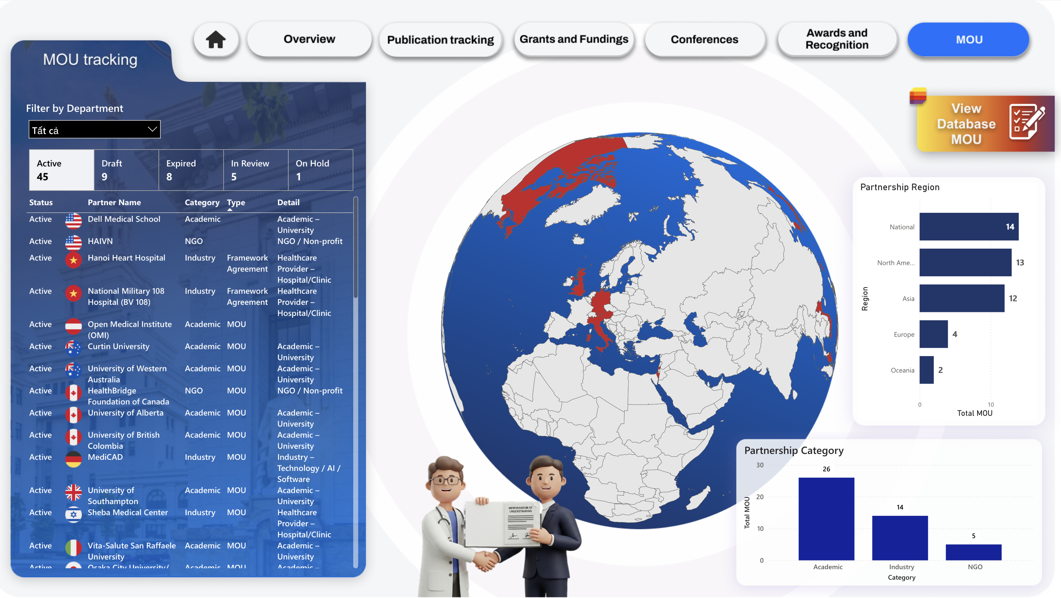1061x598 pixels.
Task: Click MediCAD partner name
Action: (105, 457)
